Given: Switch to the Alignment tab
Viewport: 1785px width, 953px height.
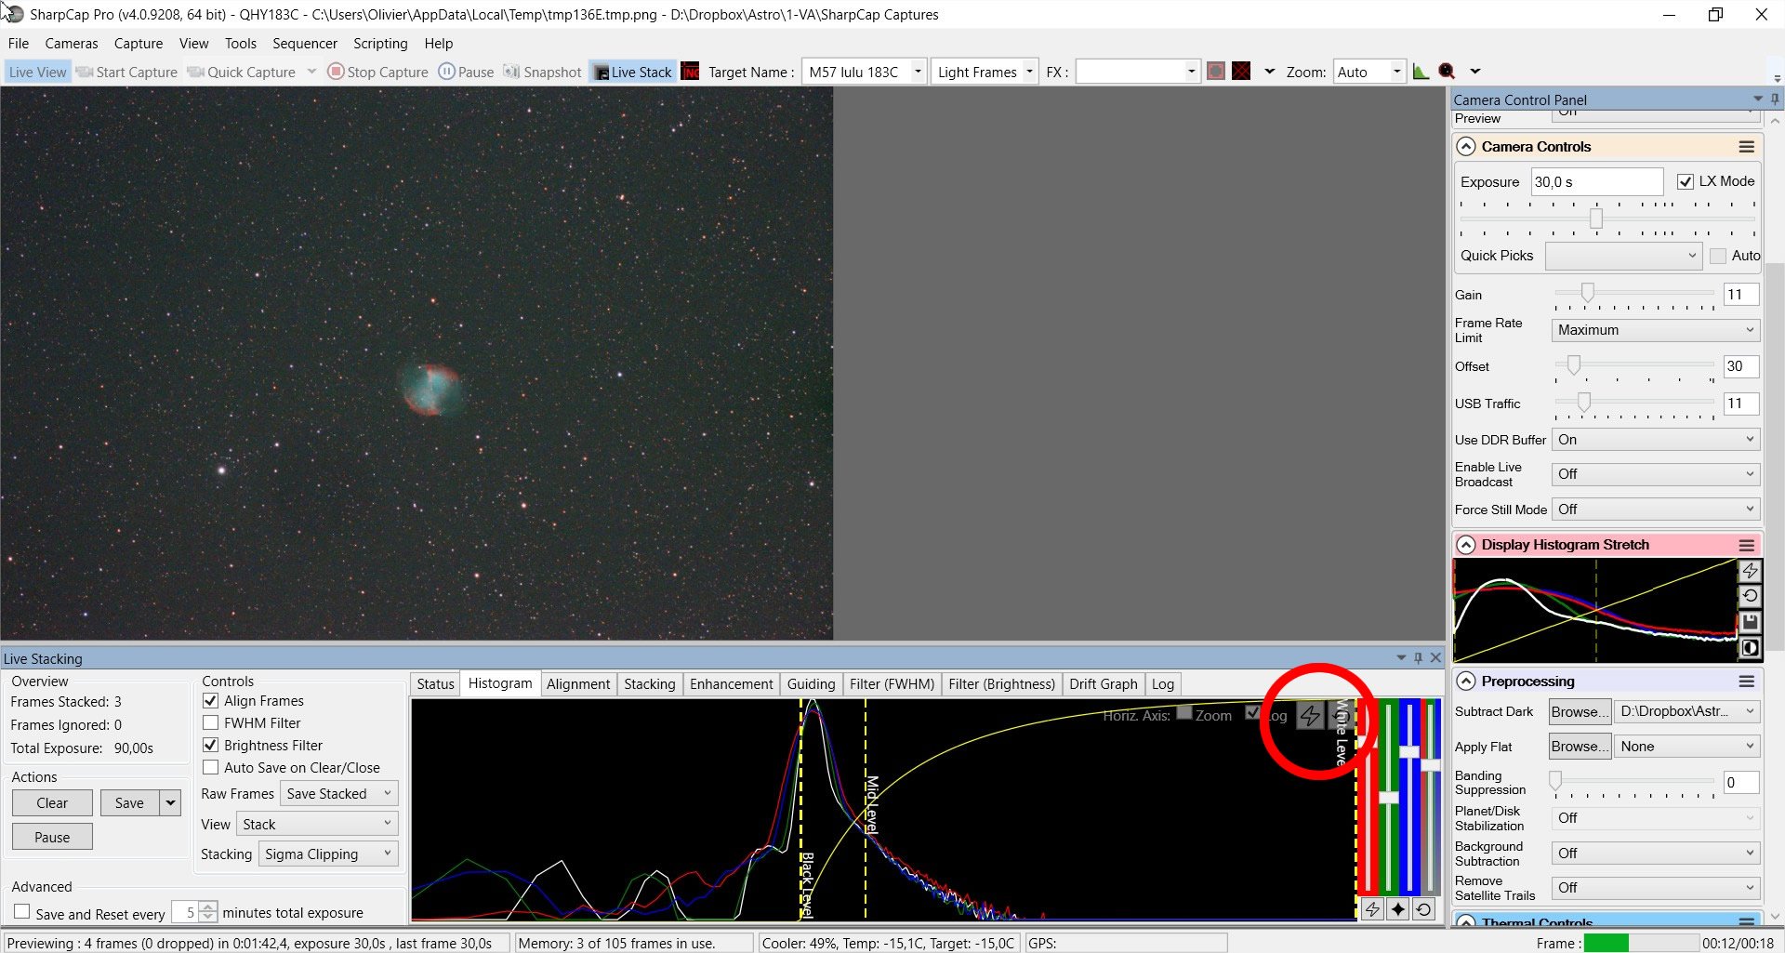Looking at the screenshot, I should pos(577,684).
